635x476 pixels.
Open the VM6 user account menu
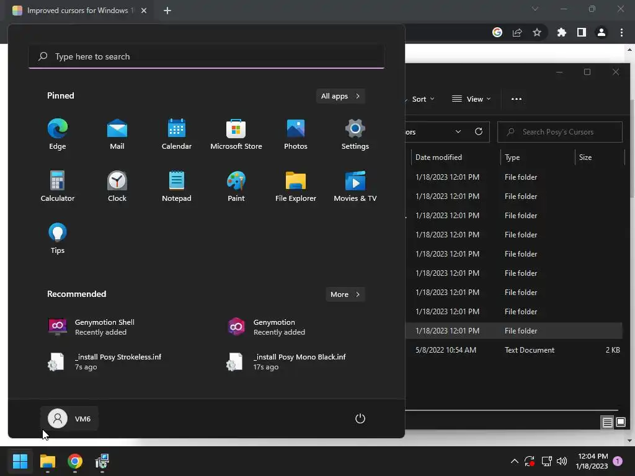point(69,418)
